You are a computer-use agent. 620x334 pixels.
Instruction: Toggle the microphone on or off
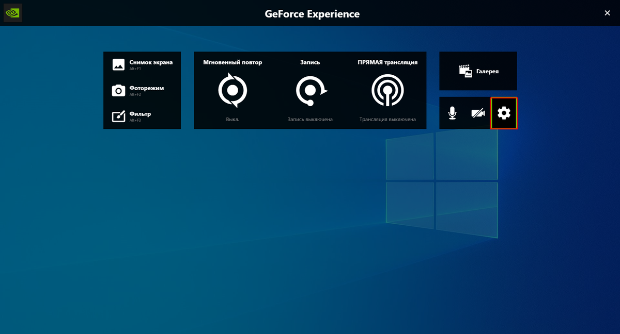click(x=452, y=112)
